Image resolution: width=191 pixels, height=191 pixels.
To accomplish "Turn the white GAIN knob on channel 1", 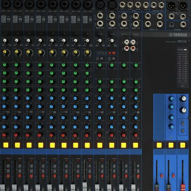I will (5, 41).
